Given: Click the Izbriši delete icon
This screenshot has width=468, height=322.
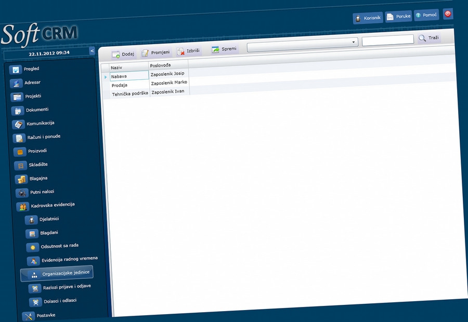Looking at the screenshot, I should 180,51.
